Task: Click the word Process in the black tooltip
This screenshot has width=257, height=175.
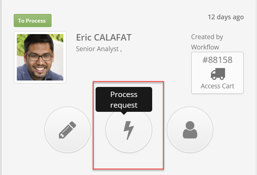Action: [124, 94]
